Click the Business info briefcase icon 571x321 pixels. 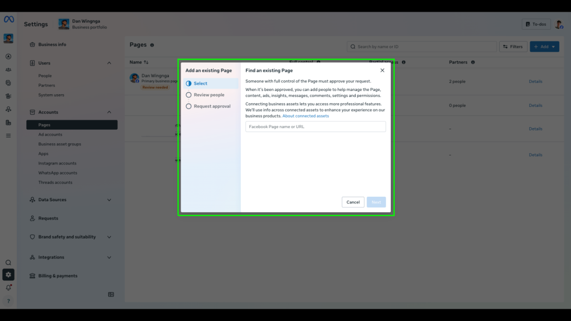tap(32, 45)
